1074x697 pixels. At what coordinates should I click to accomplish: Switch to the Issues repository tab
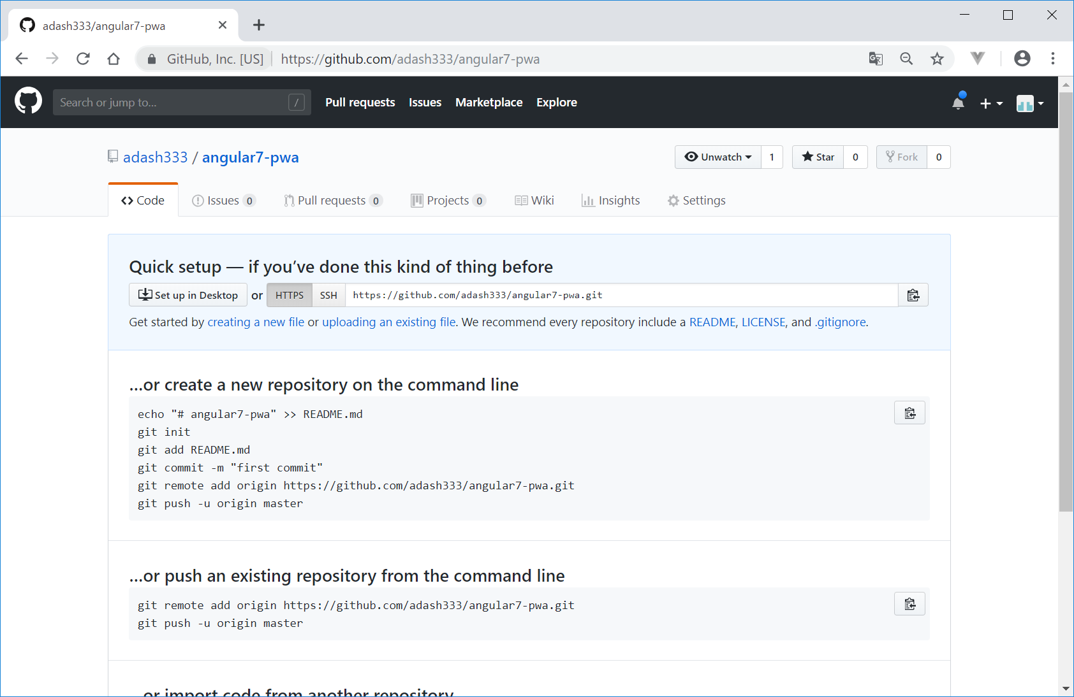pos(223,201)
